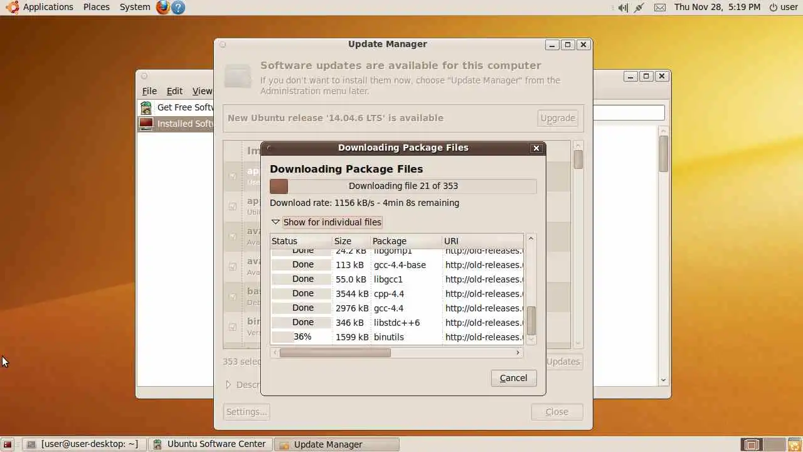Image resolution: width=803 pixels, height=452 pixels.
Task: Select the libstdc++6 package row
Action: click(396, 323)
